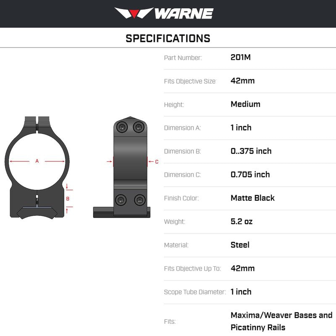Image resolution: width=336 pixels, height=336 pixels.
Task: Click the 'Height:' label
Action: click(x=174, y=105)
